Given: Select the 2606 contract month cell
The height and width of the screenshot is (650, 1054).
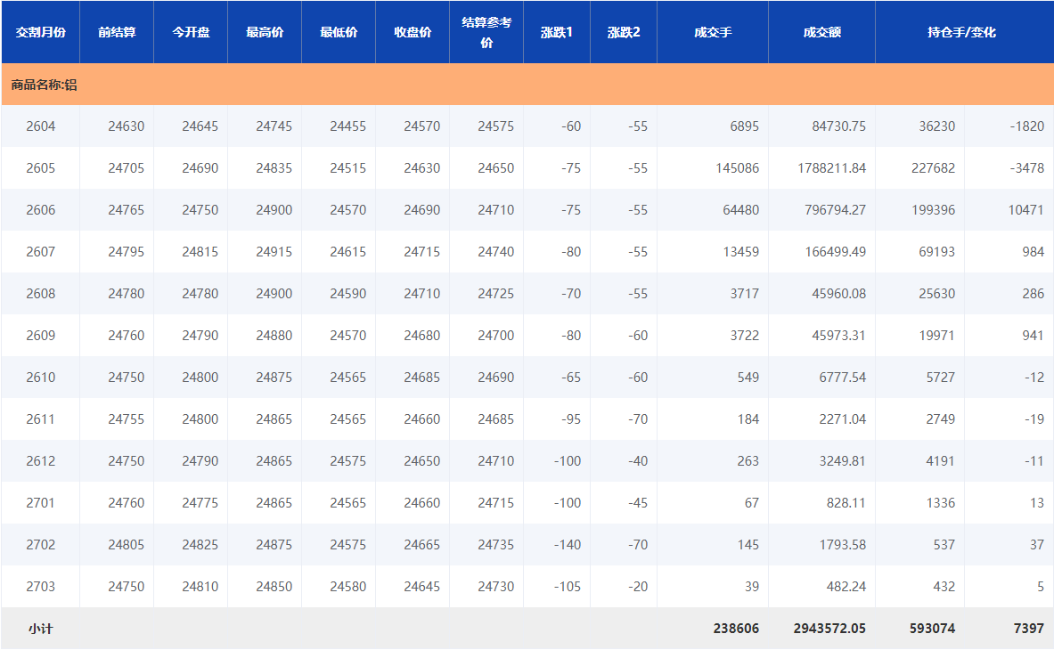Looking at the screenshot, I should [x=40, y=210].
